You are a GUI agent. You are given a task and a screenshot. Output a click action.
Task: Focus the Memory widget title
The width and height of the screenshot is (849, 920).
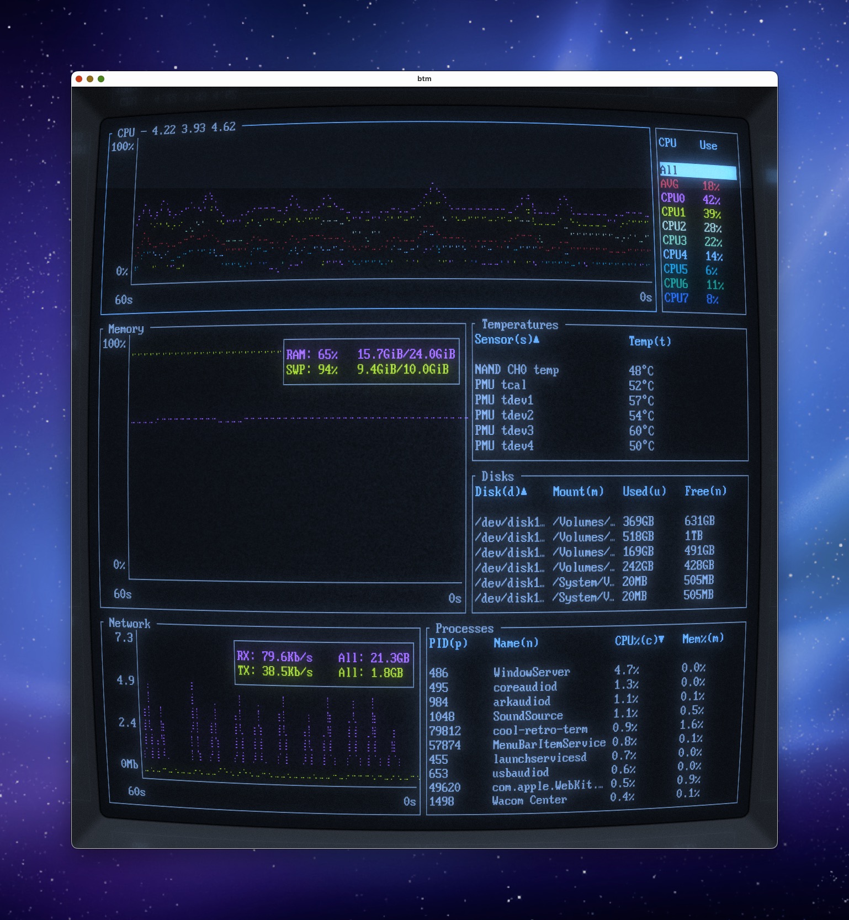[x=126, y=329]
